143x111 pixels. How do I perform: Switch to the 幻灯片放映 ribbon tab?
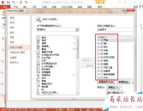tap(67, 7)
